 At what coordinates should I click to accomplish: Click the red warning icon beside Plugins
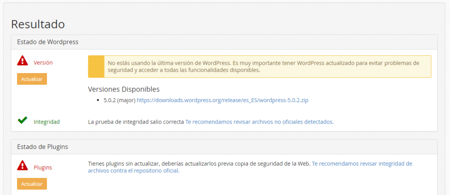tap(22, 166)
